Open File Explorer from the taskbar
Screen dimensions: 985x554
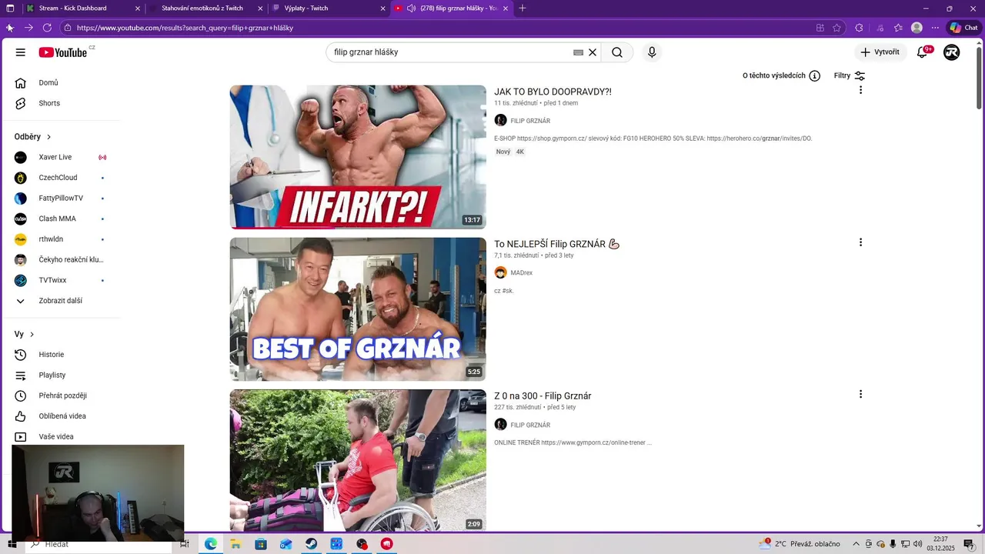pos(235,544)
